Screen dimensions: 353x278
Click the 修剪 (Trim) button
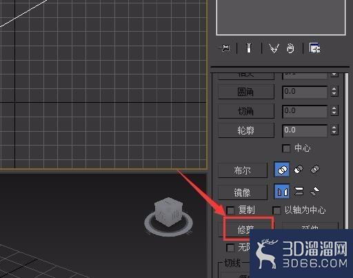[x=246, y=229]
